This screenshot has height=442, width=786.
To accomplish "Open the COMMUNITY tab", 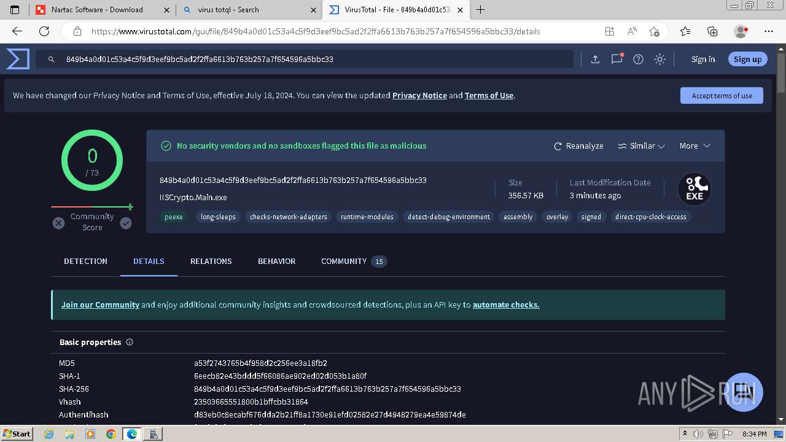I will coord(354,262).
